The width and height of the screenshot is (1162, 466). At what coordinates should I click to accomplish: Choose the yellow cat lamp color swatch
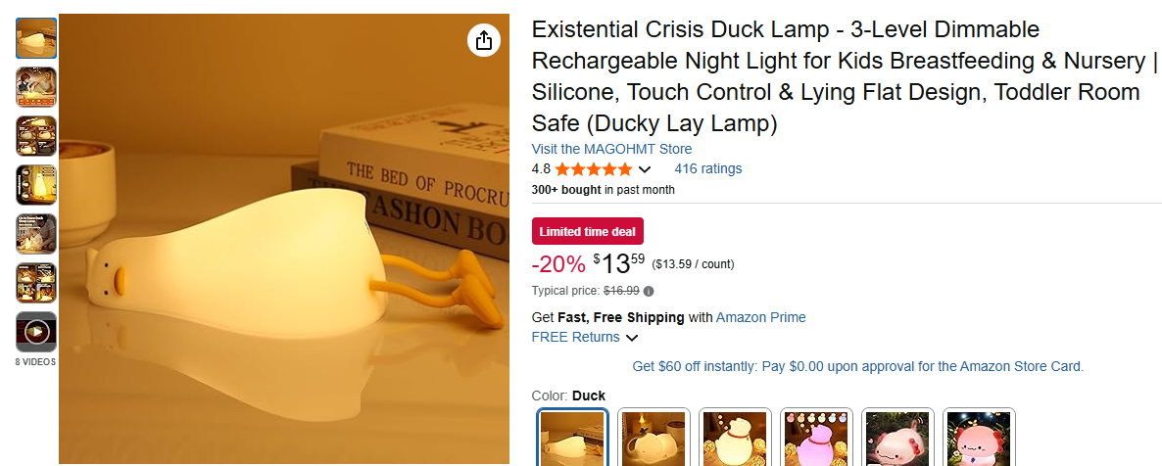pos(736,437)
